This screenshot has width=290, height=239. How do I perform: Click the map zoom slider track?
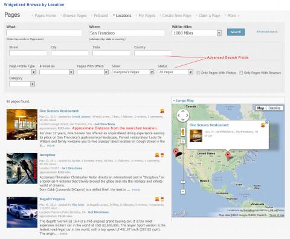click(183, 166)
